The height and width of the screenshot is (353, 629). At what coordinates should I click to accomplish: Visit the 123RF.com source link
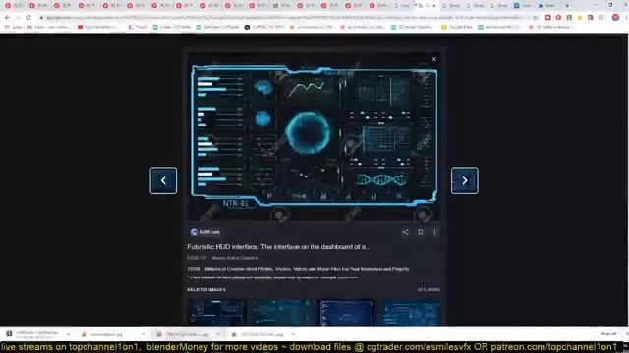click(205, 232)
